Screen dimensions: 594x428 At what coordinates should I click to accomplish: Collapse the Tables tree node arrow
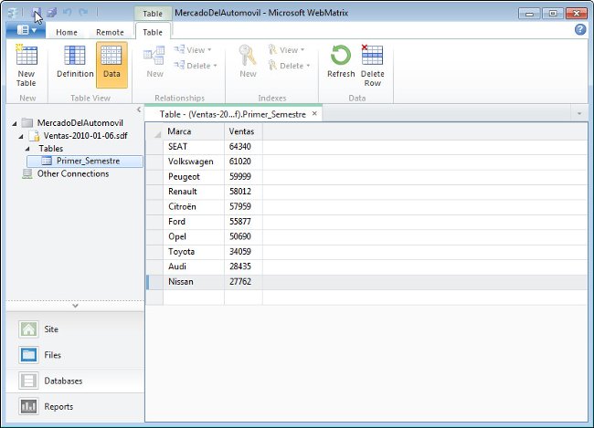click(27, 149)
